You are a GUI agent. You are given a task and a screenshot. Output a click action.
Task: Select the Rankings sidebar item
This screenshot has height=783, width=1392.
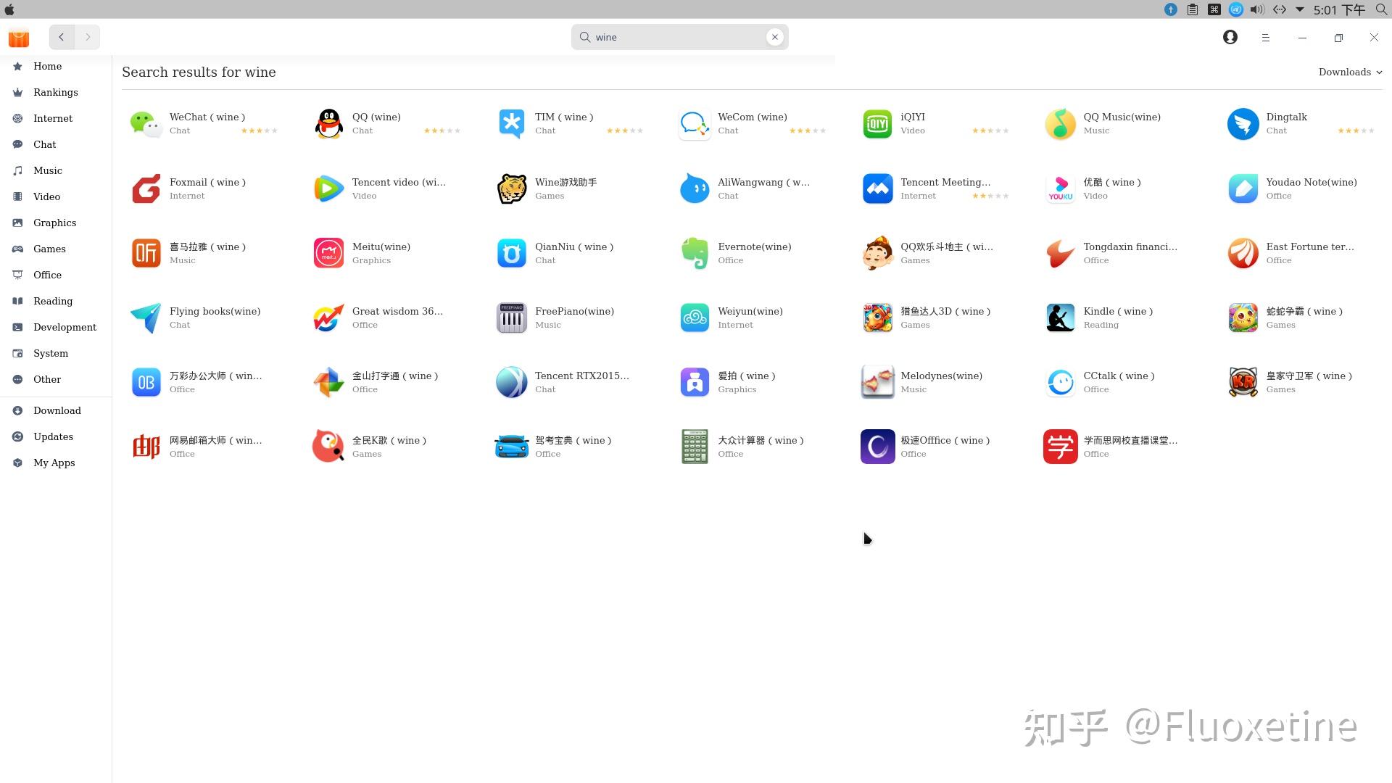point(56,92)
